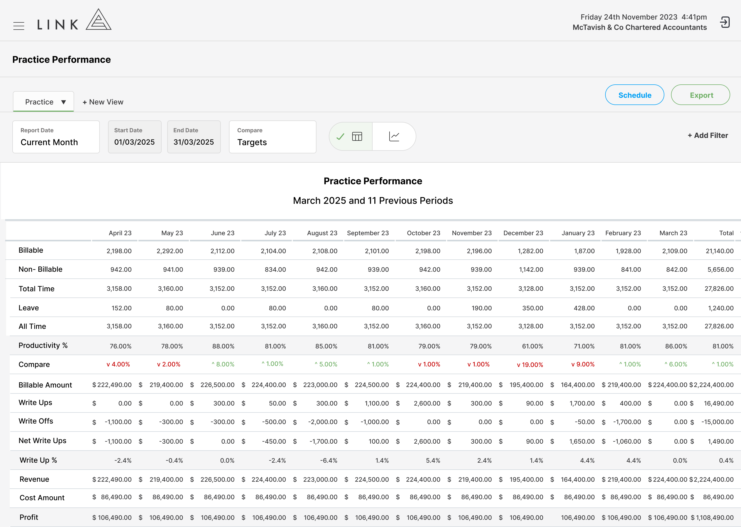The width and height of the screenshot is (741, 527).
Task: Expand the Practice view dropdown arrow
Action: tap(64, 102)
